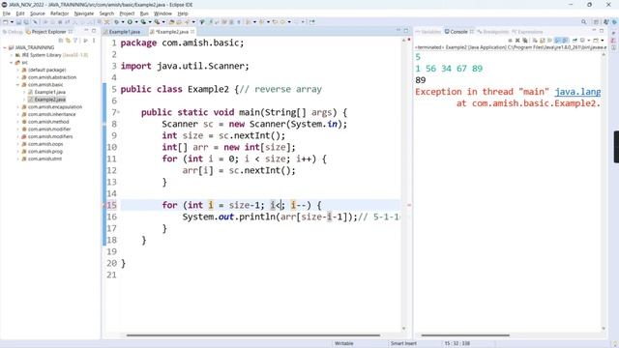The height and width of the screenshot is (348, 619).
Task: Switch to the Debug view tab
Action: click(x=13, y=32)
